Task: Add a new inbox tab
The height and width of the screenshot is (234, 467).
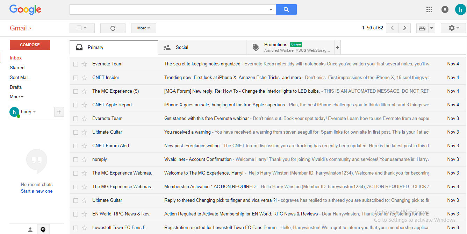Action: pos(338,47)
